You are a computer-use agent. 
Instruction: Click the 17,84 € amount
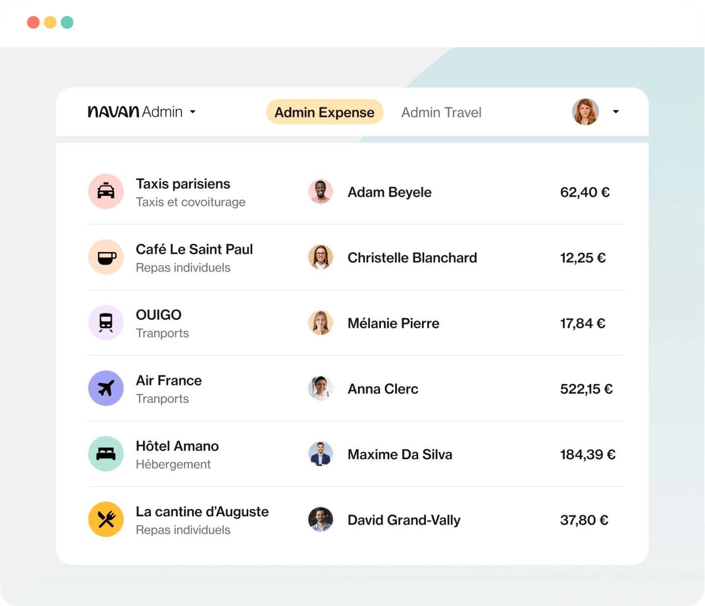point(583,324)
